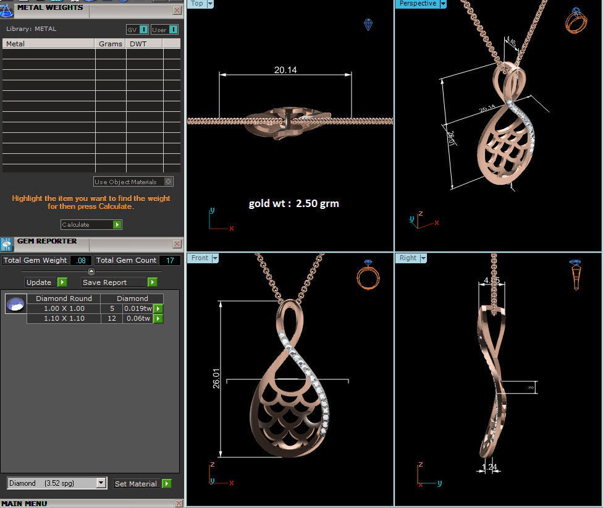The width and height of the screenshot is (603, 508).
Task: Click the Metal column header
Action: [48, 43]
